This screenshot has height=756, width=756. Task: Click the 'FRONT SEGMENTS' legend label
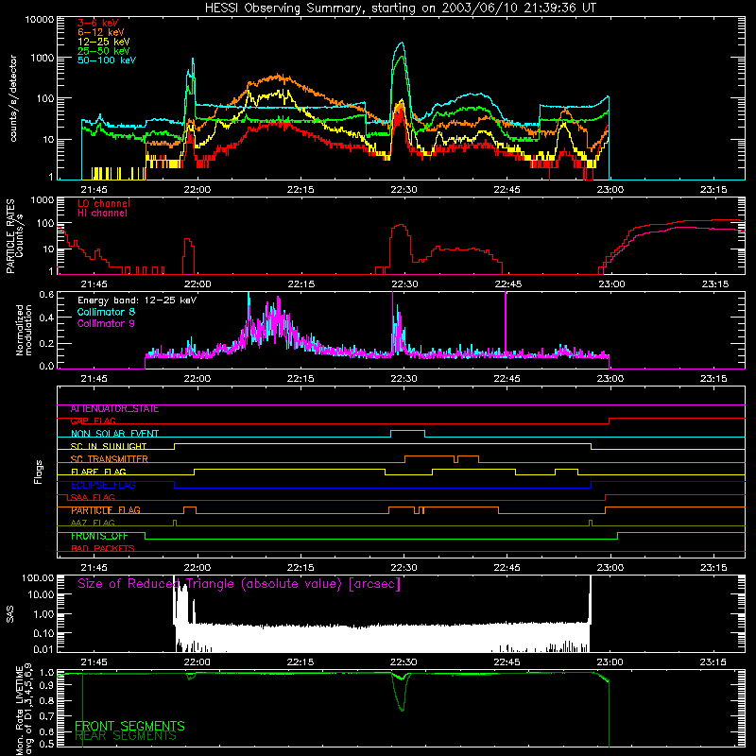(129, 726)
